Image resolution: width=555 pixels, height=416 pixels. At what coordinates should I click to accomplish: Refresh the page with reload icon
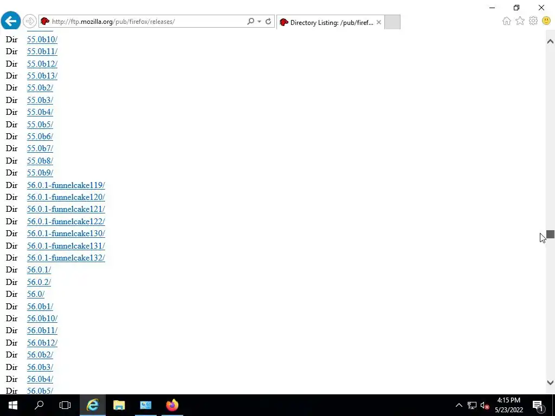click(x=268, y=21)
